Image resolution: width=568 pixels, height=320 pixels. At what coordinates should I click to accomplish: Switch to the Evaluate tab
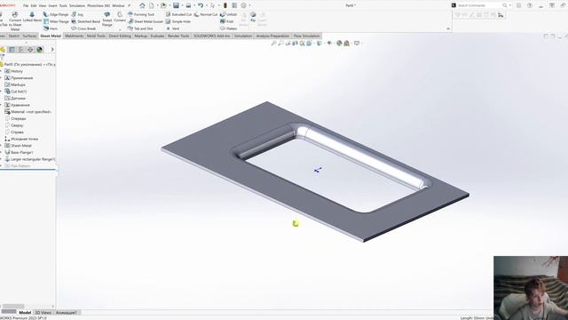tap(157, 36)
